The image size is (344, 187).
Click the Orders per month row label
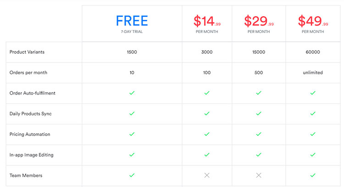click(x=28, y=72)
